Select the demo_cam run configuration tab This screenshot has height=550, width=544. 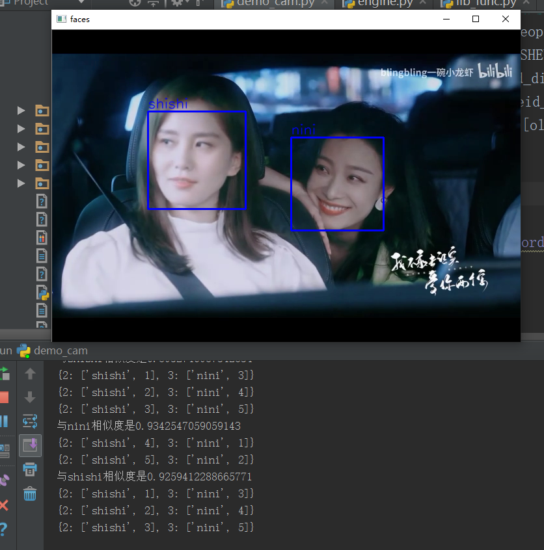[52, 351]
